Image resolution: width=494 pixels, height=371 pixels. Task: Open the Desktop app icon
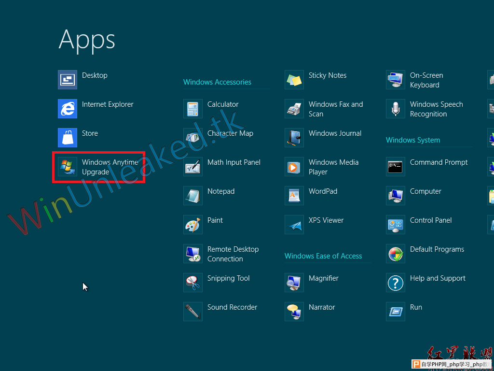point(68,80)
